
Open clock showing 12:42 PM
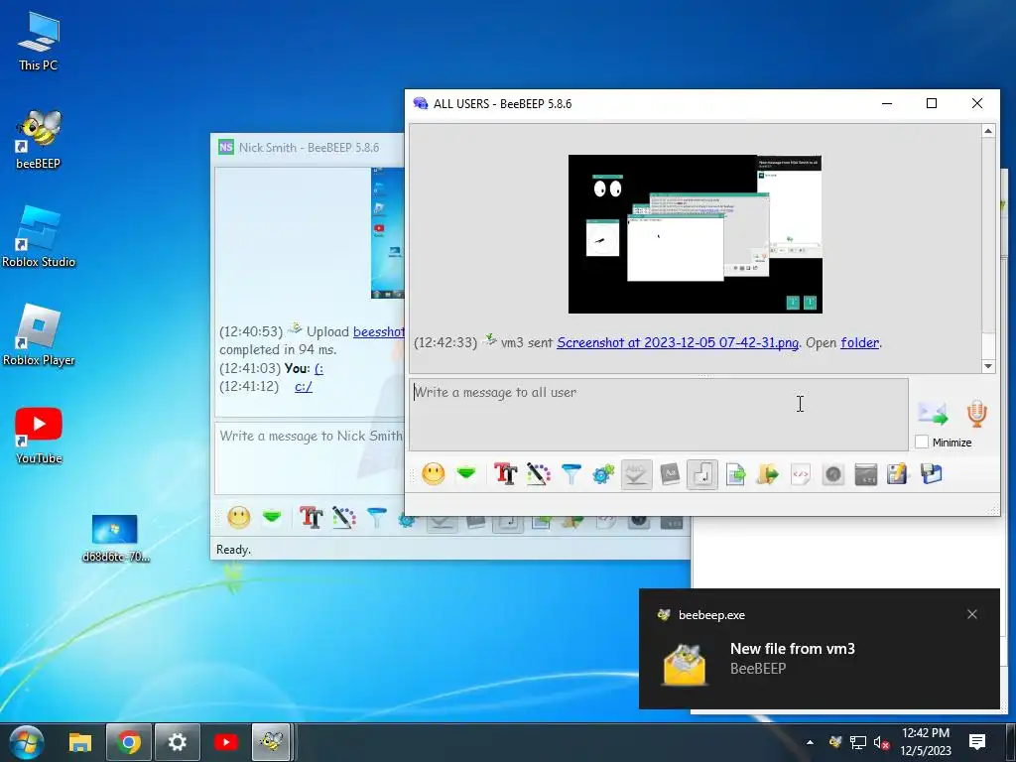point(926,742)
